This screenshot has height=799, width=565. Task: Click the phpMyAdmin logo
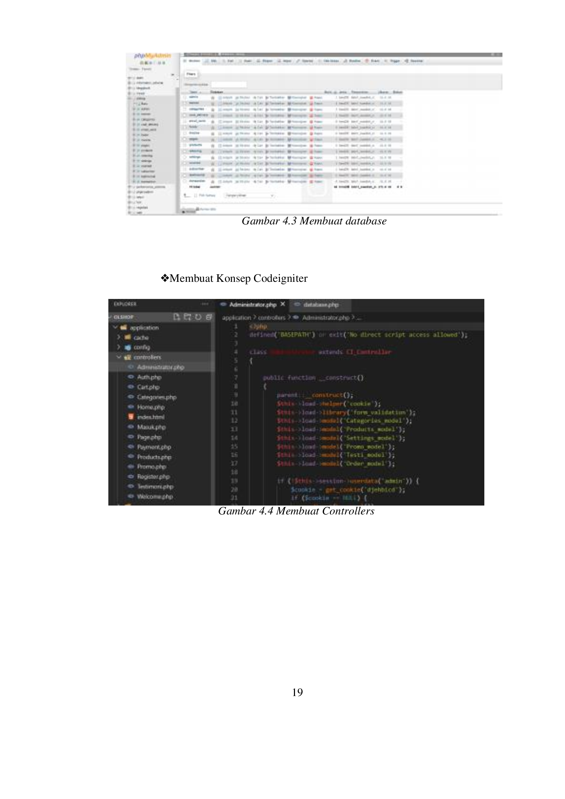coord(152,56)
